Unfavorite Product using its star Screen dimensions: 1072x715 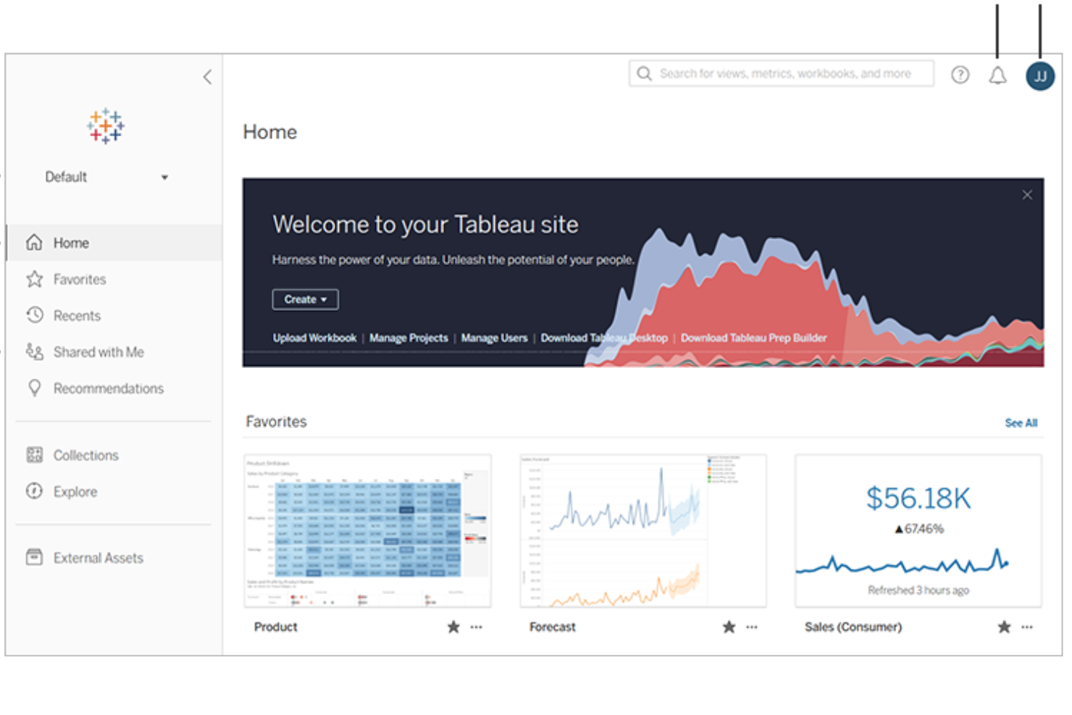point(453,627)
